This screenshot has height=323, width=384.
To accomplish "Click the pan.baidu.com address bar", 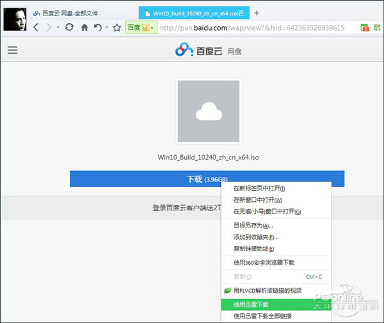I will [x=252, y=28].
